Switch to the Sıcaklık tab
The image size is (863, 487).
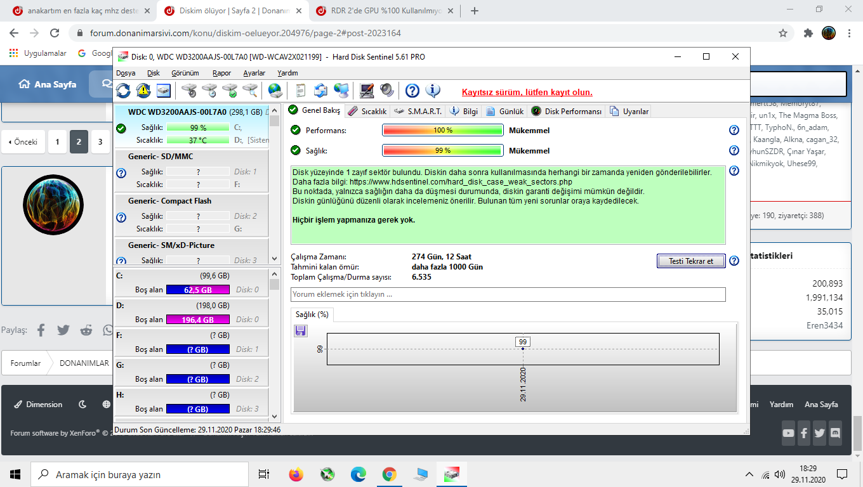tap(367, 111)
